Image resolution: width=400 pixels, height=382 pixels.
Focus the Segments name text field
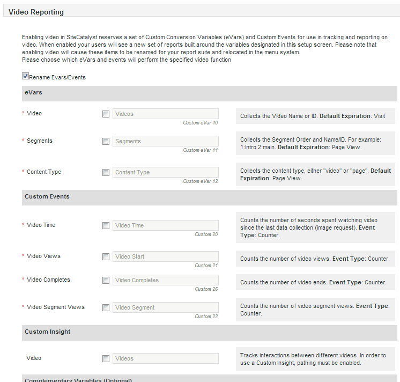coord(165,141)
